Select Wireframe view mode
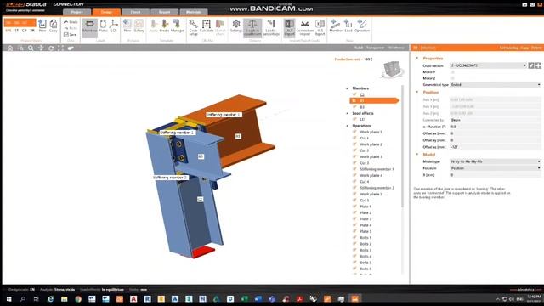Screen dimensions: 544x306 [x=396, y=48]
